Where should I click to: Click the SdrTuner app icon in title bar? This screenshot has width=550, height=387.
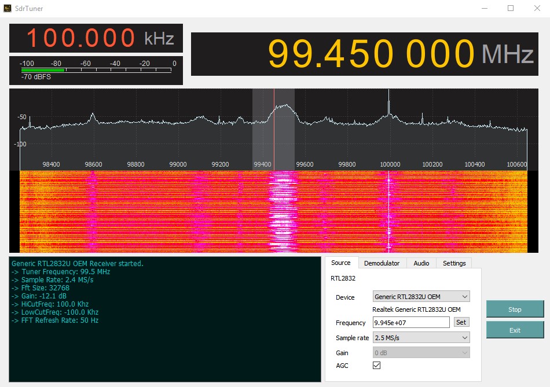(8, 8)
